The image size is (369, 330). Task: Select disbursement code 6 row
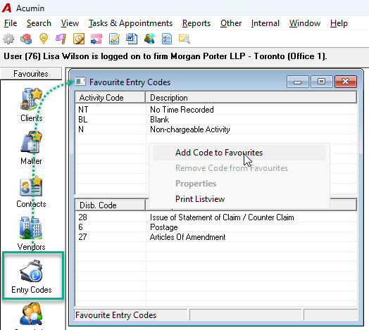(x=216, y=227)
